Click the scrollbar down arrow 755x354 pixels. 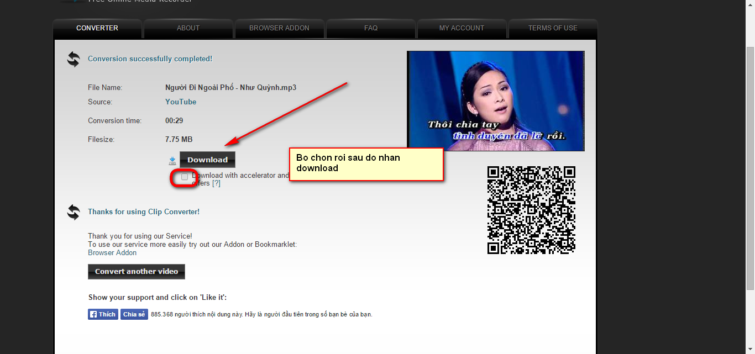750,349
